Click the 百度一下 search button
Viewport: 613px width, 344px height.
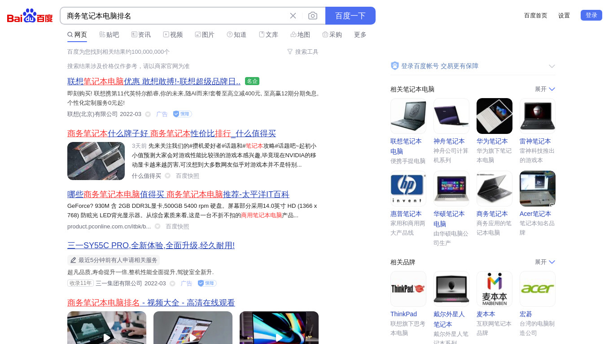click(x=350, y=16)
